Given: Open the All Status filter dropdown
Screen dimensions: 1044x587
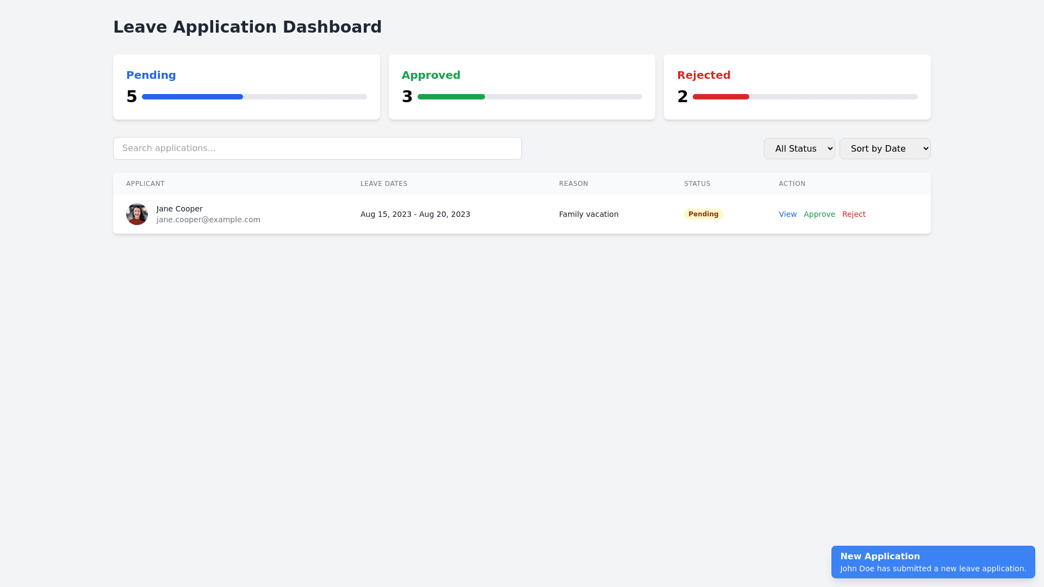Looking at the screenshot, I should coord(799,148).
